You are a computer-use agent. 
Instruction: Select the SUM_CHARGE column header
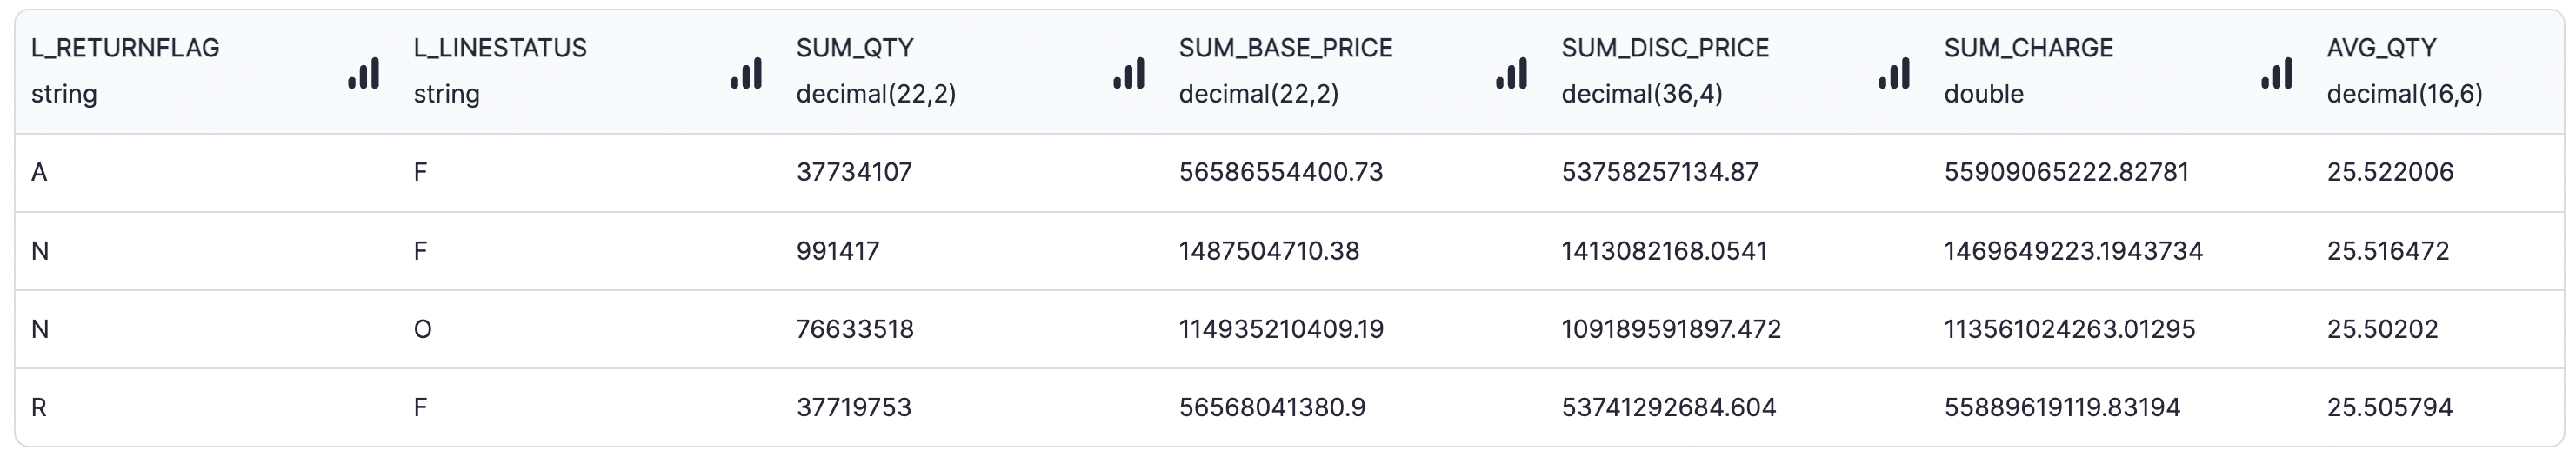(x=2119, y=72)
